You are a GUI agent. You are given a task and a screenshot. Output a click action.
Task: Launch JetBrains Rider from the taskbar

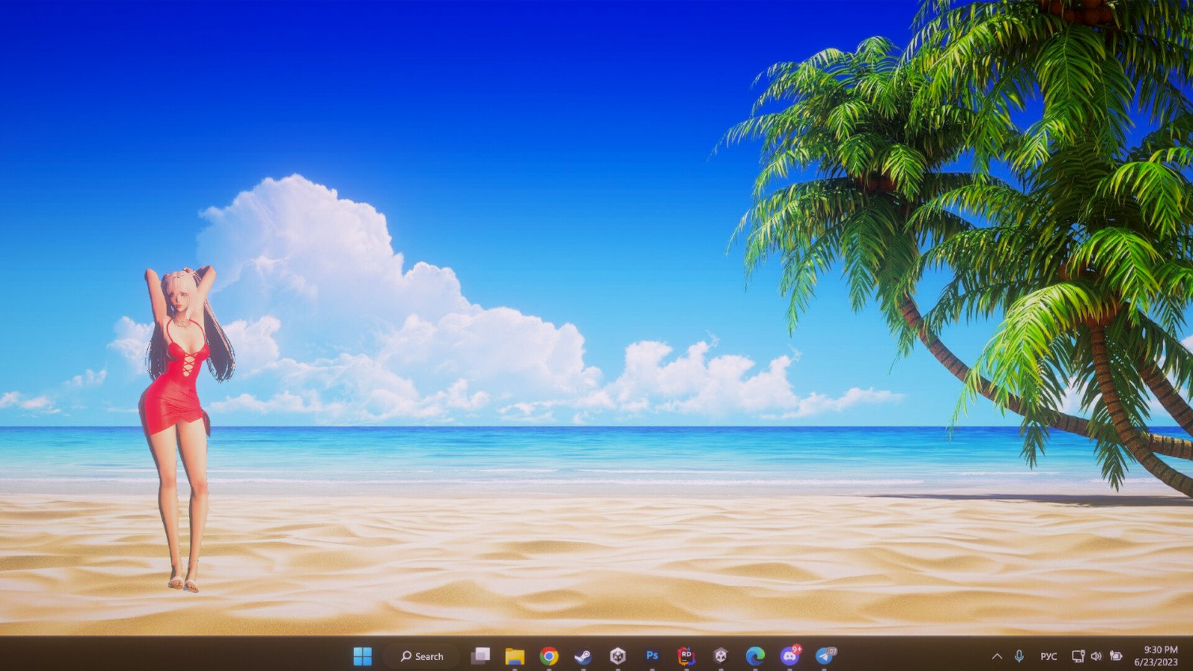(x=686, y=656)
